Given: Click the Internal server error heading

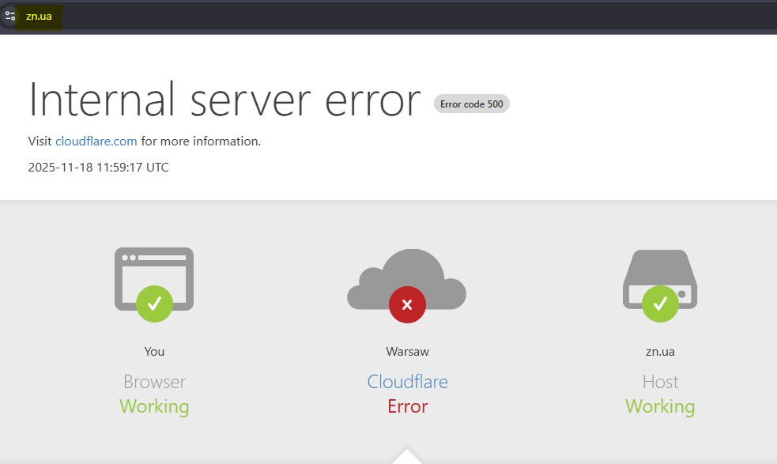Looking at the screenshot, I should pos(224,100).
